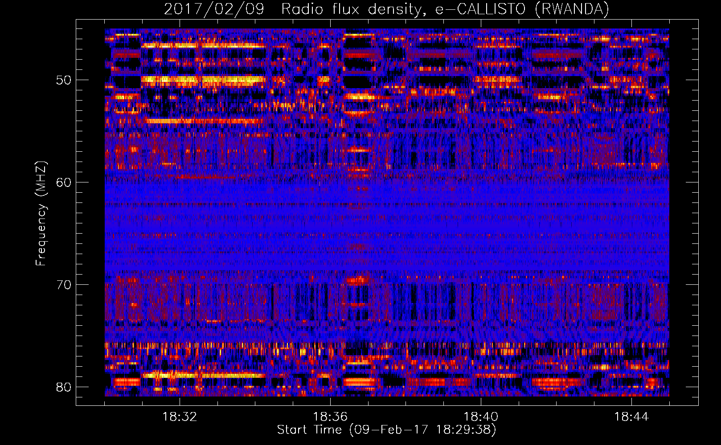This screenshot has width=721, height=445.
Task: Click the 60 frequency tick label
Action: (64, 182)
